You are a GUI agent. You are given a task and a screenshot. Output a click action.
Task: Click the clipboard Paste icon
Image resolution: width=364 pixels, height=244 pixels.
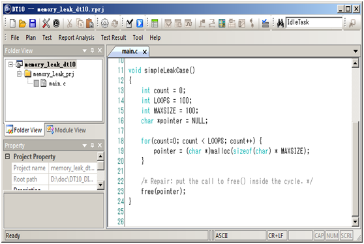pos(89,23)
